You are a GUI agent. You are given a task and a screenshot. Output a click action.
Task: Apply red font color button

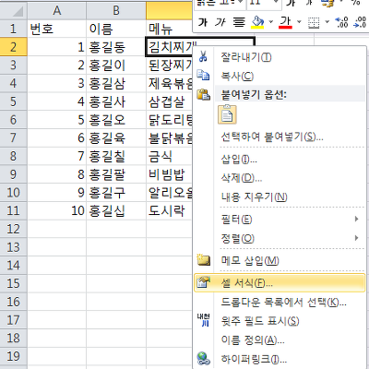(x=286, y=22)
